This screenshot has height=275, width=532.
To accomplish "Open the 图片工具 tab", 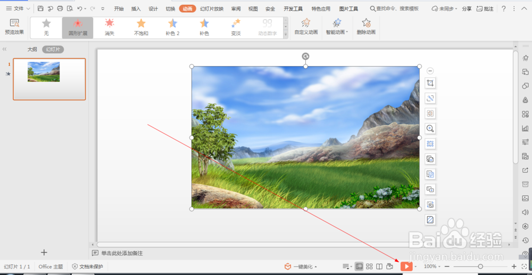I will click(x=348, y=9).
